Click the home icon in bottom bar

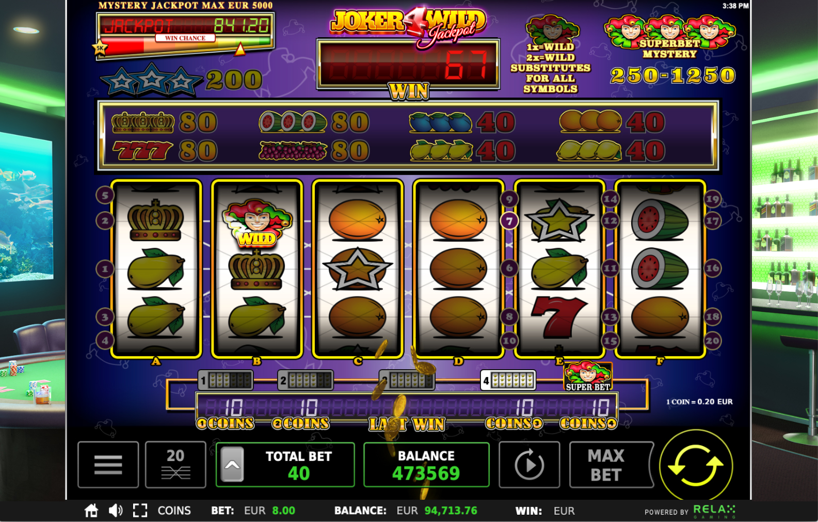pos(91,511)
